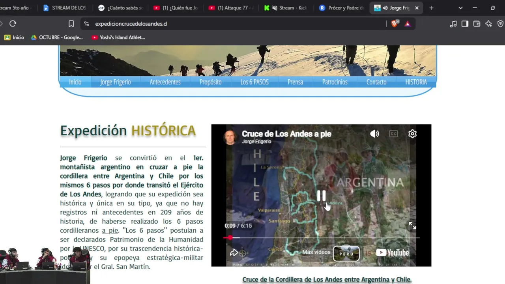This screenshot has height=284, width=505.
Task: Enter fullscreen on the YouTube video
Action: (412, 226)
